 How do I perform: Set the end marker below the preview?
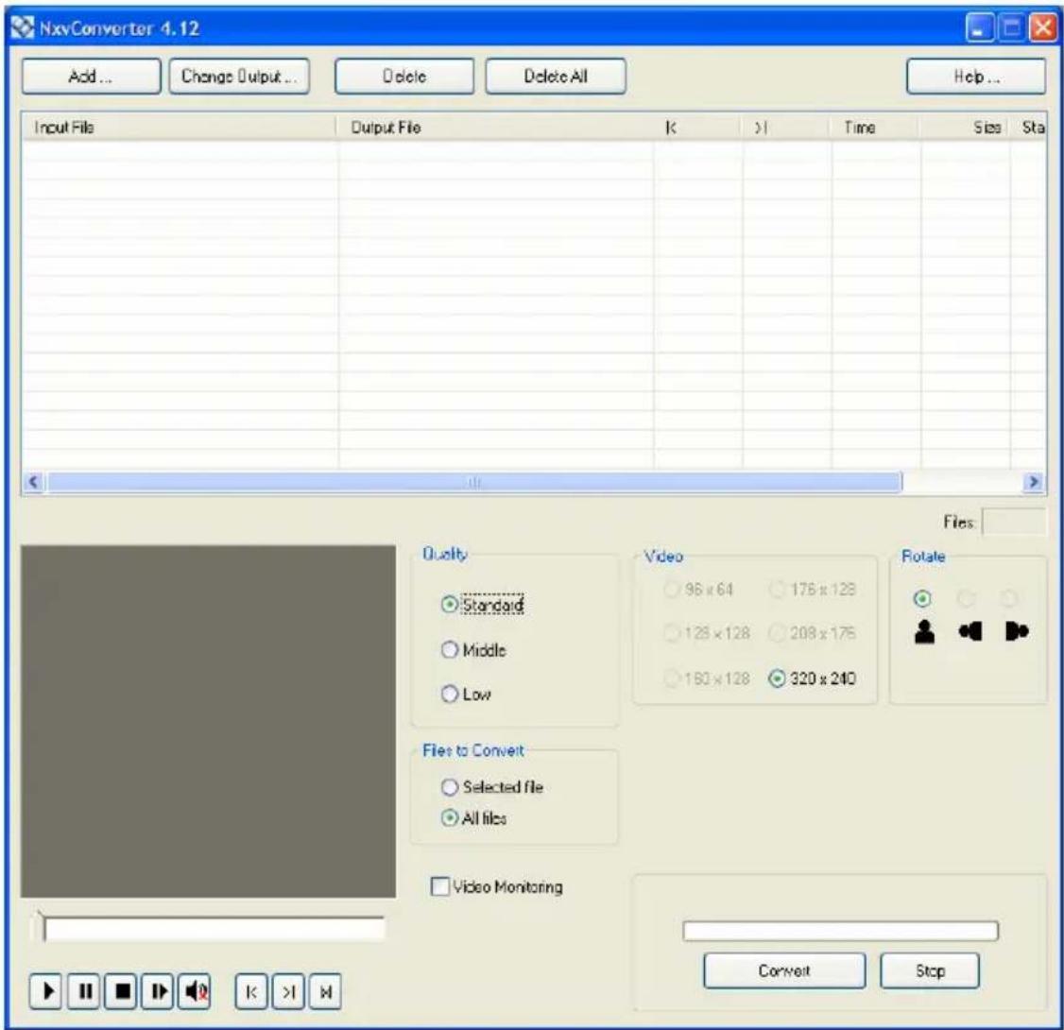(x=288, y=992)
